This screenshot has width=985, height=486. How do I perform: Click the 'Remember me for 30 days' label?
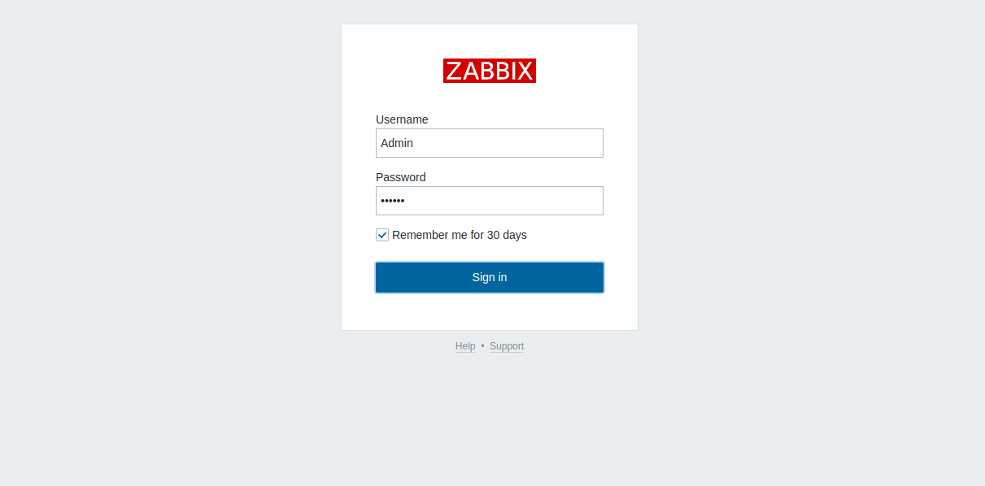pos(460,235)
